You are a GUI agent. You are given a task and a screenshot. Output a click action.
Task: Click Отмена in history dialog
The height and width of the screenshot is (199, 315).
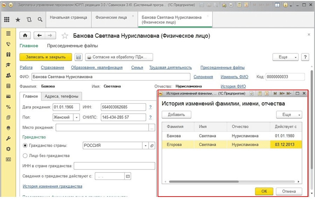tap(289, 191)
